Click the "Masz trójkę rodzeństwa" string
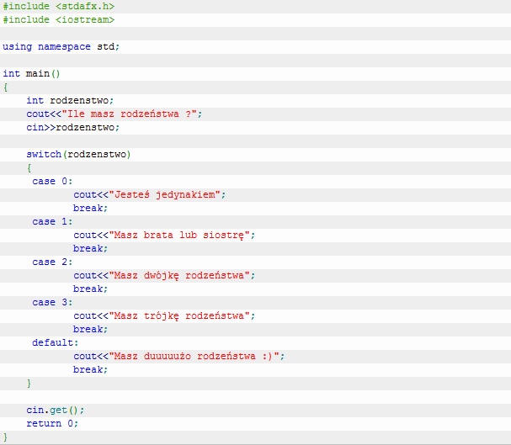 [179, 315]
